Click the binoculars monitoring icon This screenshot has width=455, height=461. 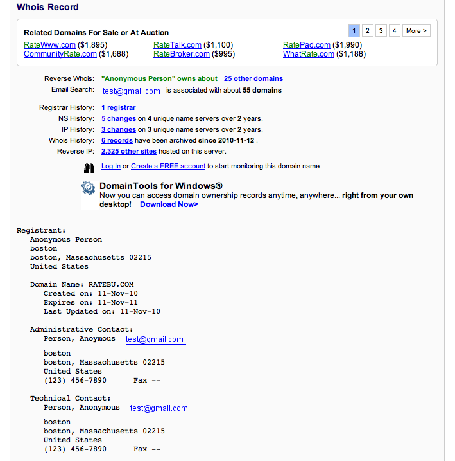[89, 168]
